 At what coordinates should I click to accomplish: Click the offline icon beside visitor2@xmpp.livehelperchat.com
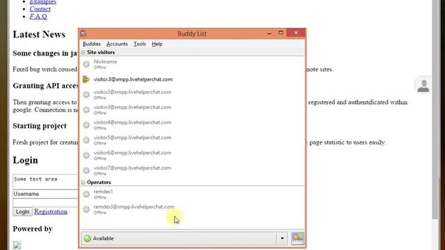coord(86,94)
